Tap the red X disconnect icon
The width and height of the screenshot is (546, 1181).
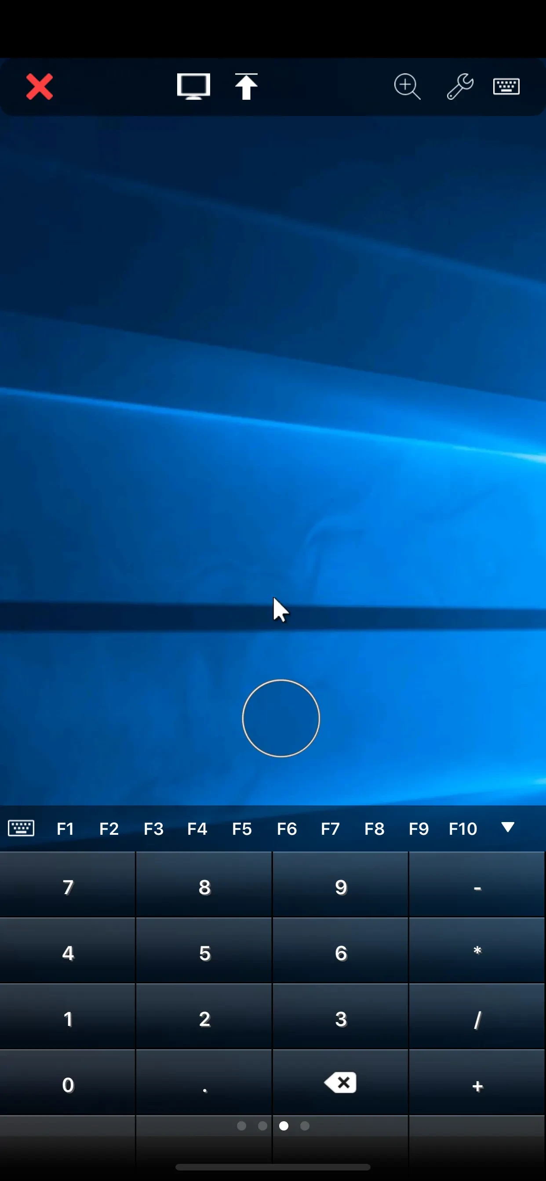click(40, 87)
